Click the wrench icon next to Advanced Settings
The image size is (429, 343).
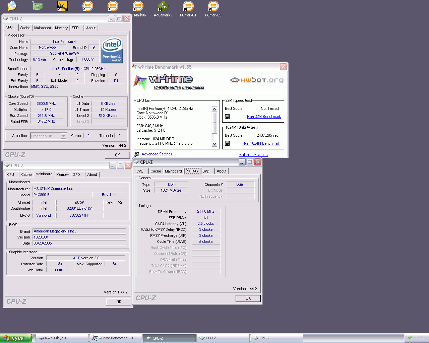(137, 154)
